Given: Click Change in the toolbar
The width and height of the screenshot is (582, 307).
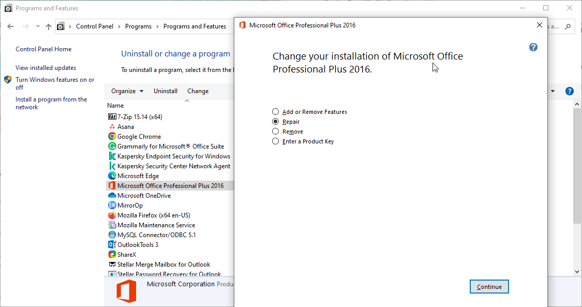Looking at the screenshot, I should (x=198, y=91).
